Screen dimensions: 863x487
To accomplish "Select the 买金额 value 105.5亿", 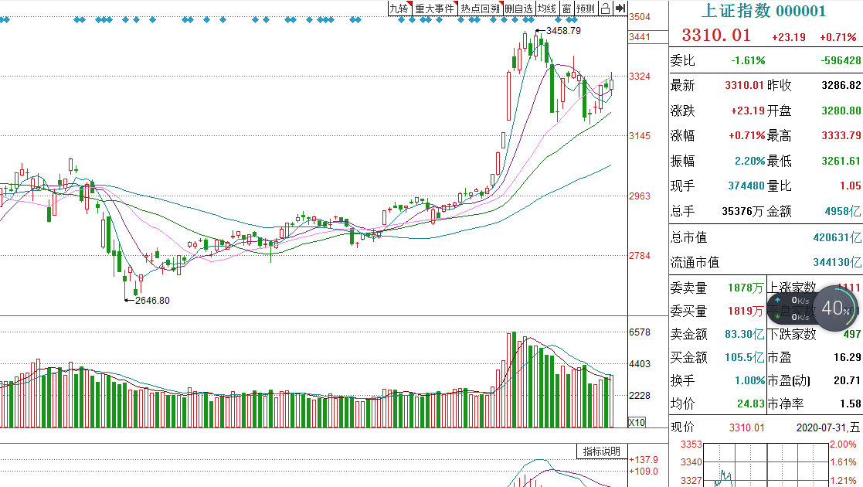I will pos(745,357).
